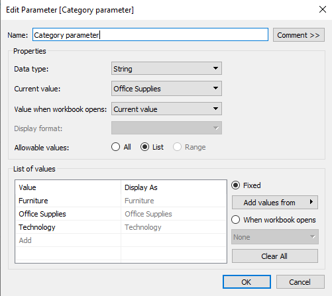Click the Furniture Display As cell
This screenshot has height=296, width=332.
174,201
